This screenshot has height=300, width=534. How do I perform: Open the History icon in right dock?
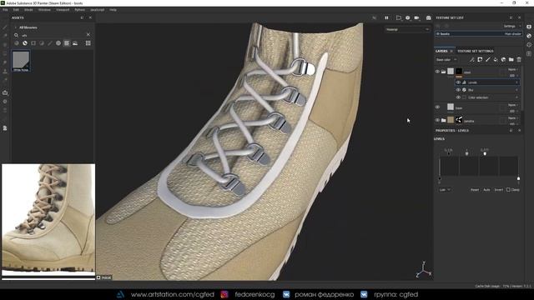pos(529,44)
